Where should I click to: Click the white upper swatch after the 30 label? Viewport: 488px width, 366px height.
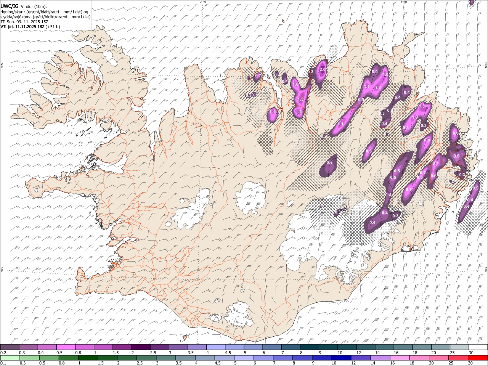coord(478,347)
